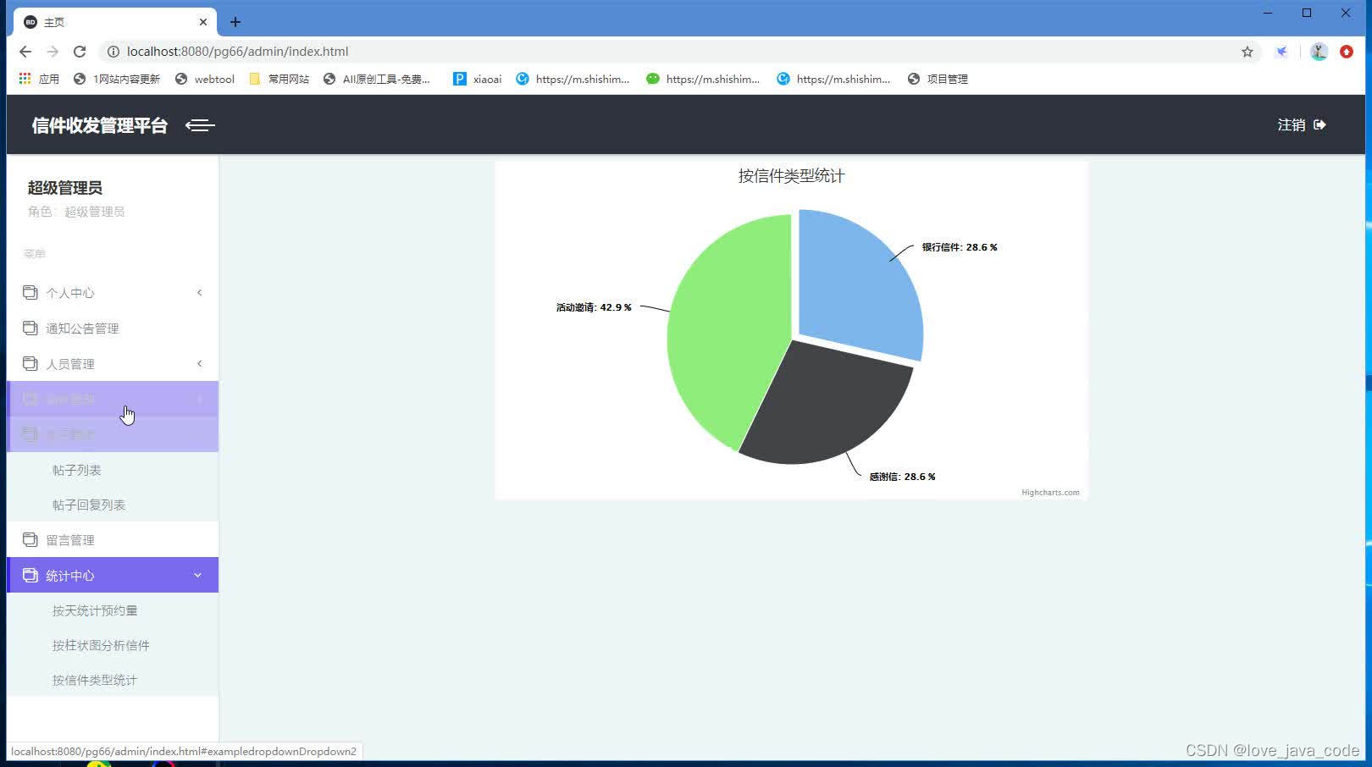The width and height of the screenshot is (1372, 767).
Task: Click the 按信件类型统计 chart title
Action: tap(791, 176)
